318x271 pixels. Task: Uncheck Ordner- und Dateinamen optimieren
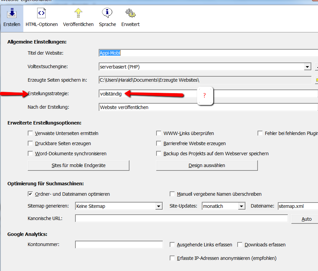[x=30, y=194]
